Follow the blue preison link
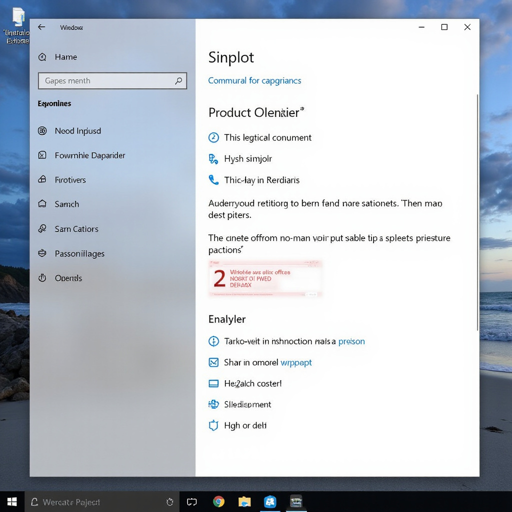This screenshot has height=512, width=512. tap(351, 341)
